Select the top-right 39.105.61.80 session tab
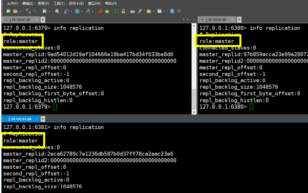 (216, 20)
